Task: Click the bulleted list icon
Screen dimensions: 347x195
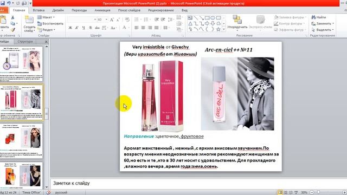Action: 137,19
